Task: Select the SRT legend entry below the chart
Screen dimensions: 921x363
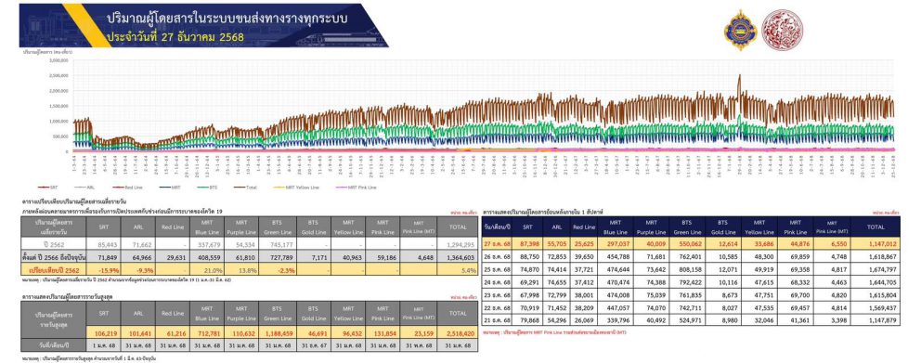Action: (46, 188)
